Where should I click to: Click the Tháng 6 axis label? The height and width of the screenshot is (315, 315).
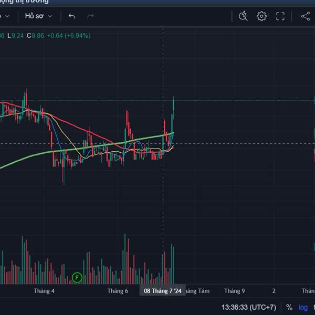[x=118, y=291]
